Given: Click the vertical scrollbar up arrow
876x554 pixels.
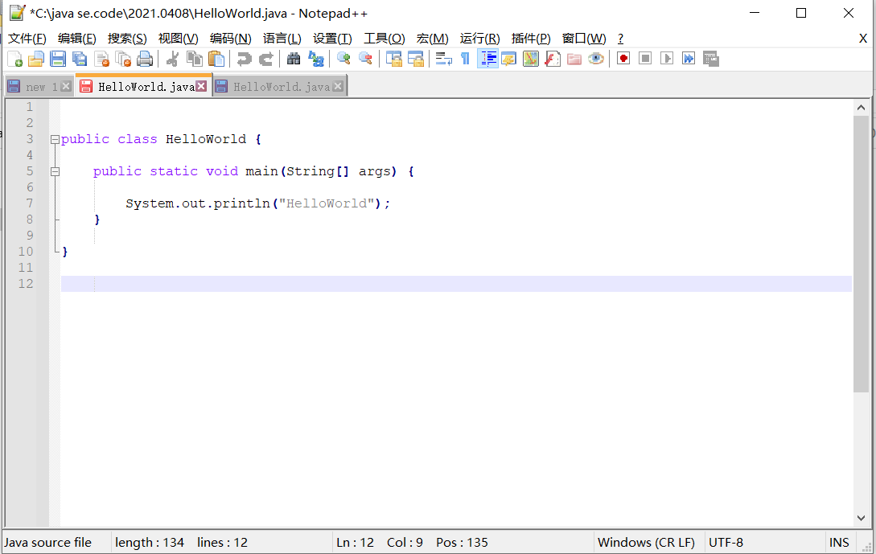Looking at the screenshot, I should point(861,108).
